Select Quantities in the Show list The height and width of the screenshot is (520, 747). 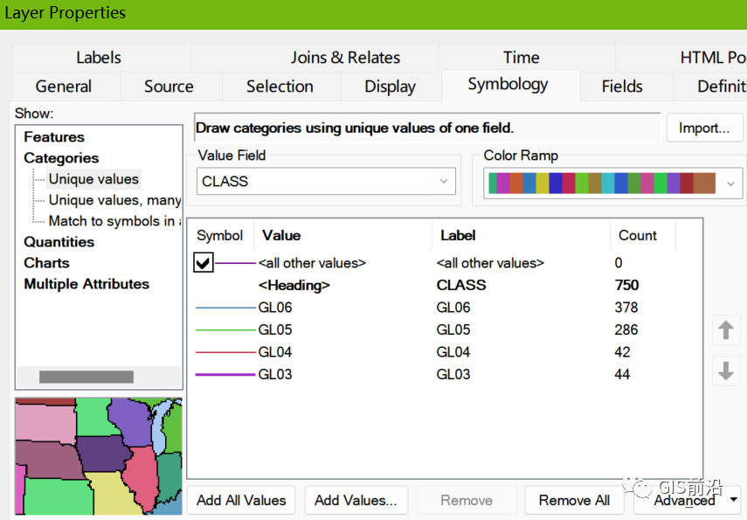click(x=59, y=242)
